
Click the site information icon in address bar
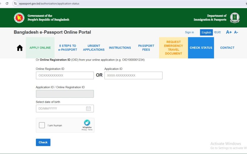[16, 3]
